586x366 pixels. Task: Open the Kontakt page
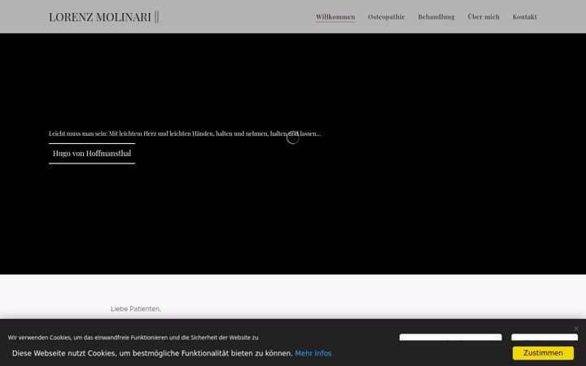(525, 17)
